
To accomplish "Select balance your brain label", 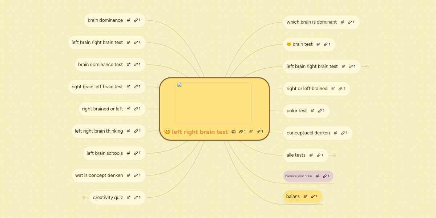I will 299,176.
